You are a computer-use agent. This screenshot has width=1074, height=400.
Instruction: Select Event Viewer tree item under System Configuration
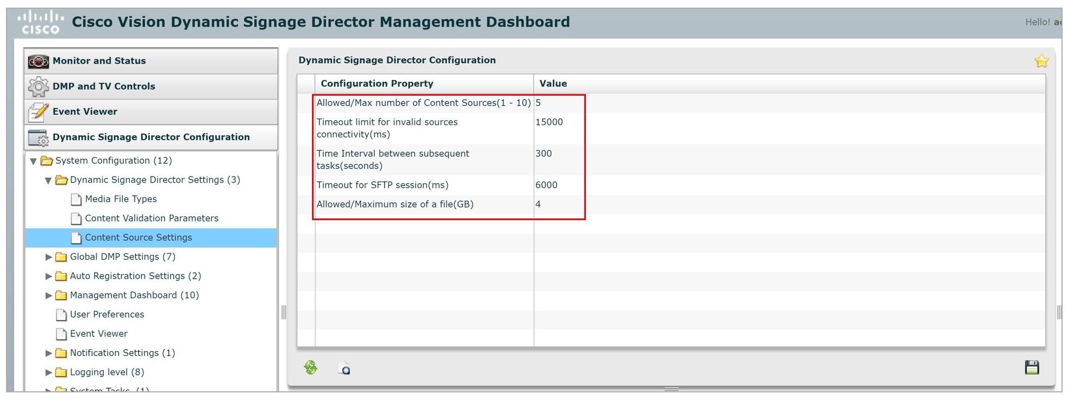[99, 334]
